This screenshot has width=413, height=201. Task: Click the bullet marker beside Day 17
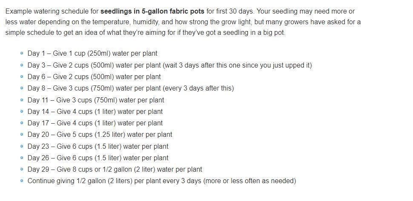tap(22, 123)
